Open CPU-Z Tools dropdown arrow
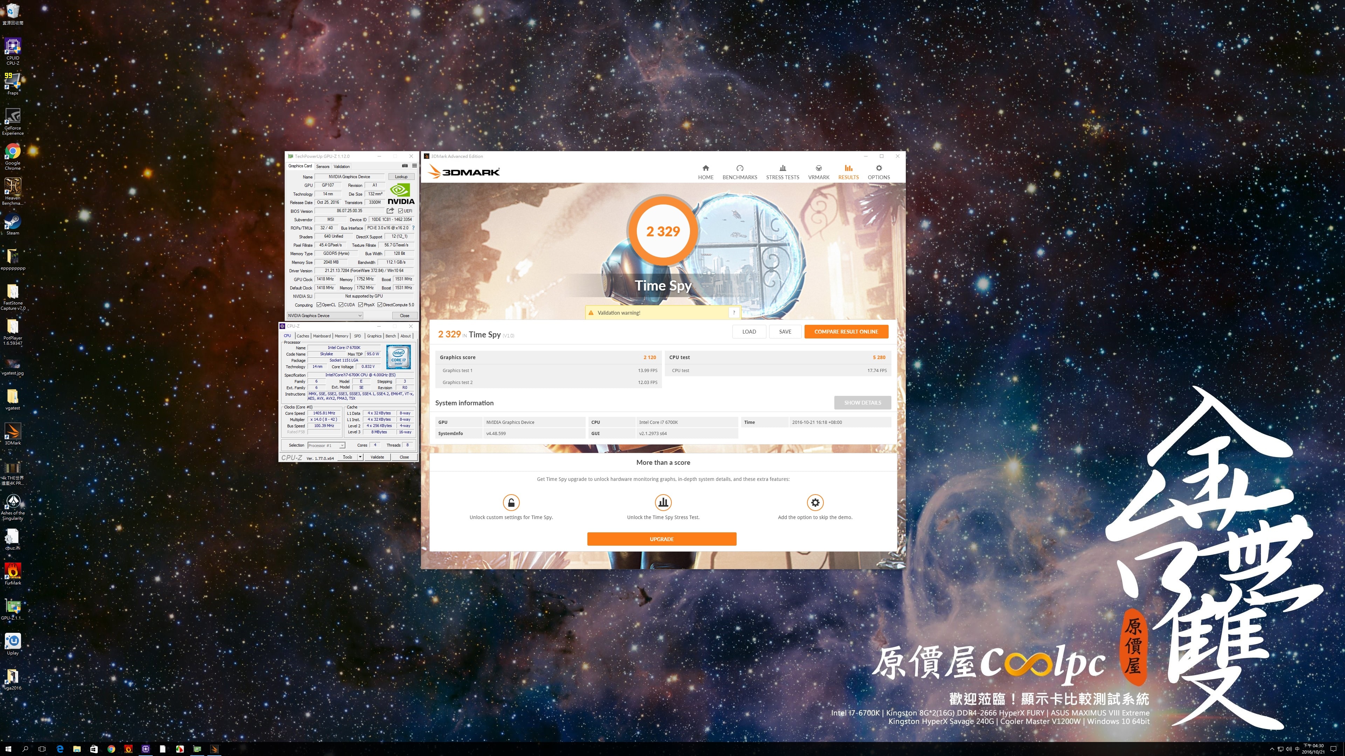 [x=360, y=457]
